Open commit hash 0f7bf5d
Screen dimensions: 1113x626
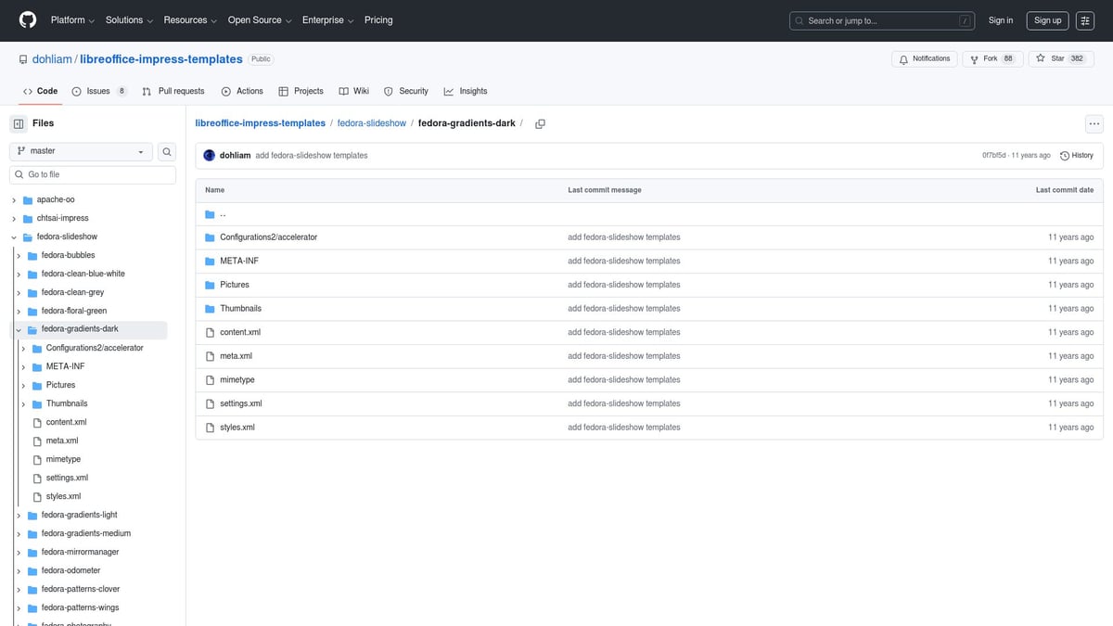click(x=994, y=155)
